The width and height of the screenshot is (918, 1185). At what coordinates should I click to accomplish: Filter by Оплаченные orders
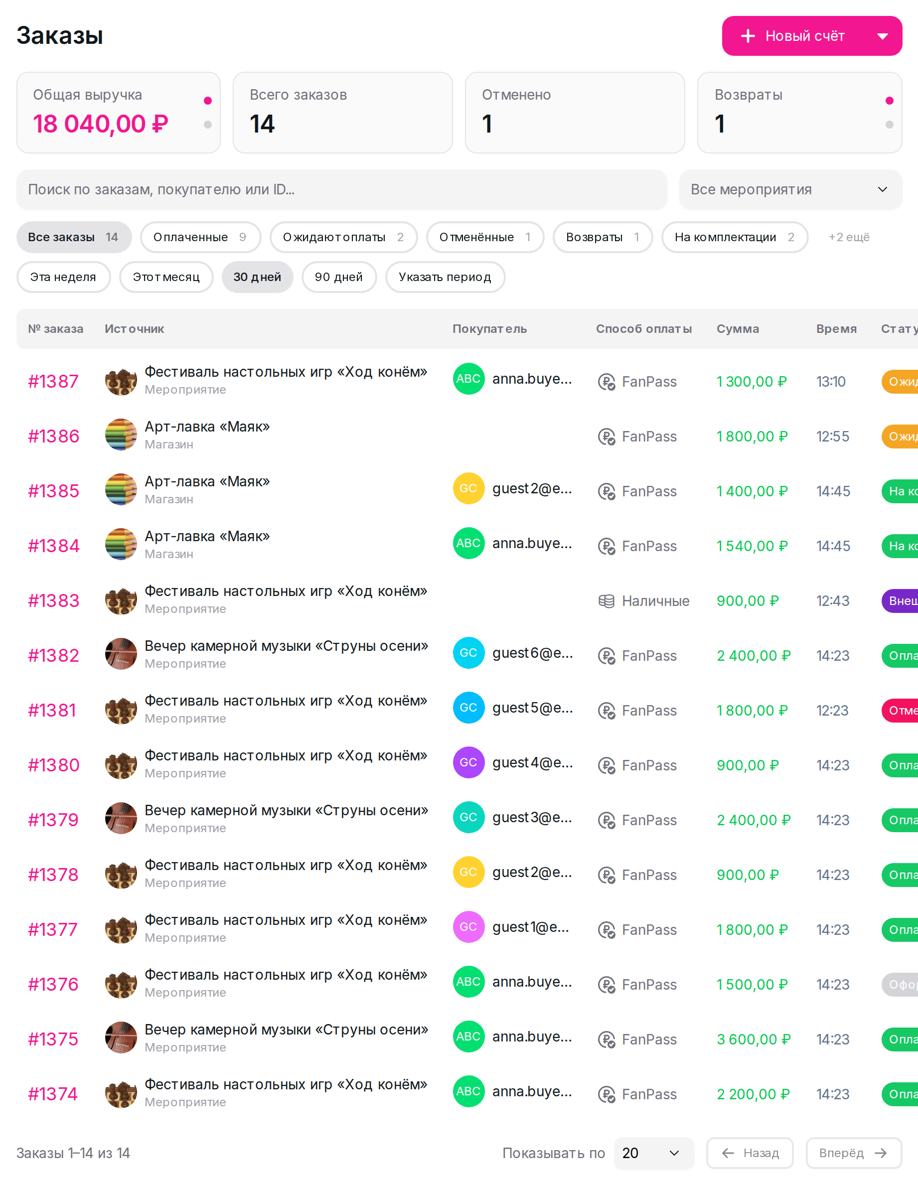[x=200, y=237]
